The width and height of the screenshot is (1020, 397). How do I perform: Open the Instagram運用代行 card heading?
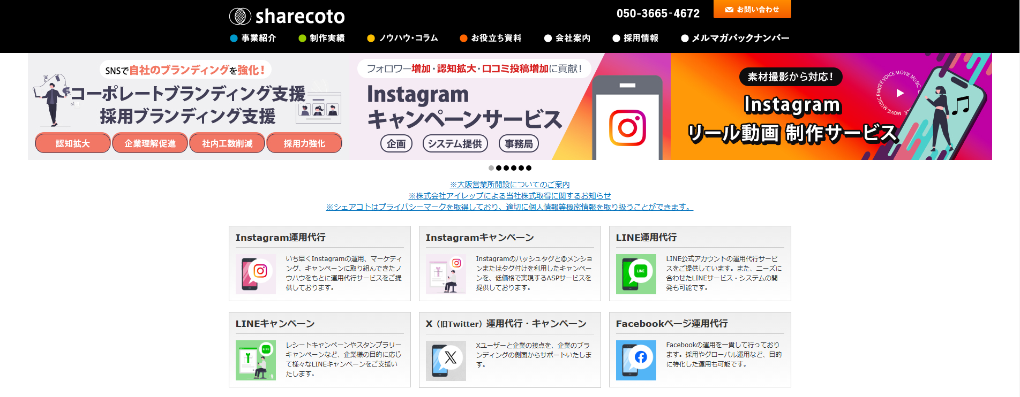pos(281,238)
